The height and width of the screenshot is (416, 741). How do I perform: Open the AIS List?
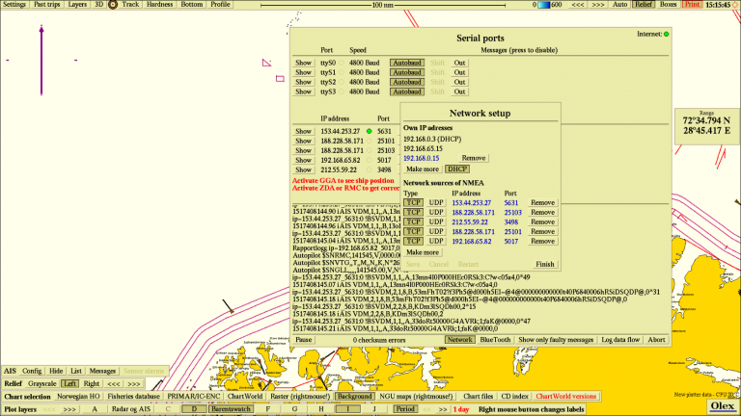click(x=75, y=371)
